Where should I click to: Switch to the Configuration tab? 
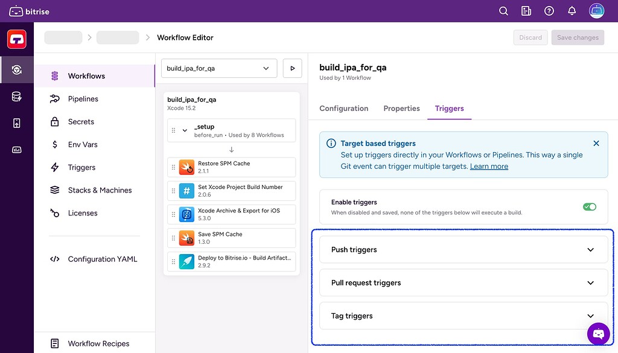click(343, 109)
